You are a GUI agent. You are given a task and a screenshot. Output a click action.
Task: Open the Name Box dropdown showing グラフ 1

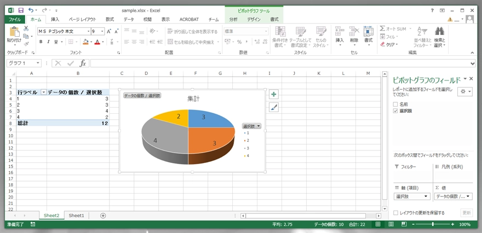(x=38, y=63)
